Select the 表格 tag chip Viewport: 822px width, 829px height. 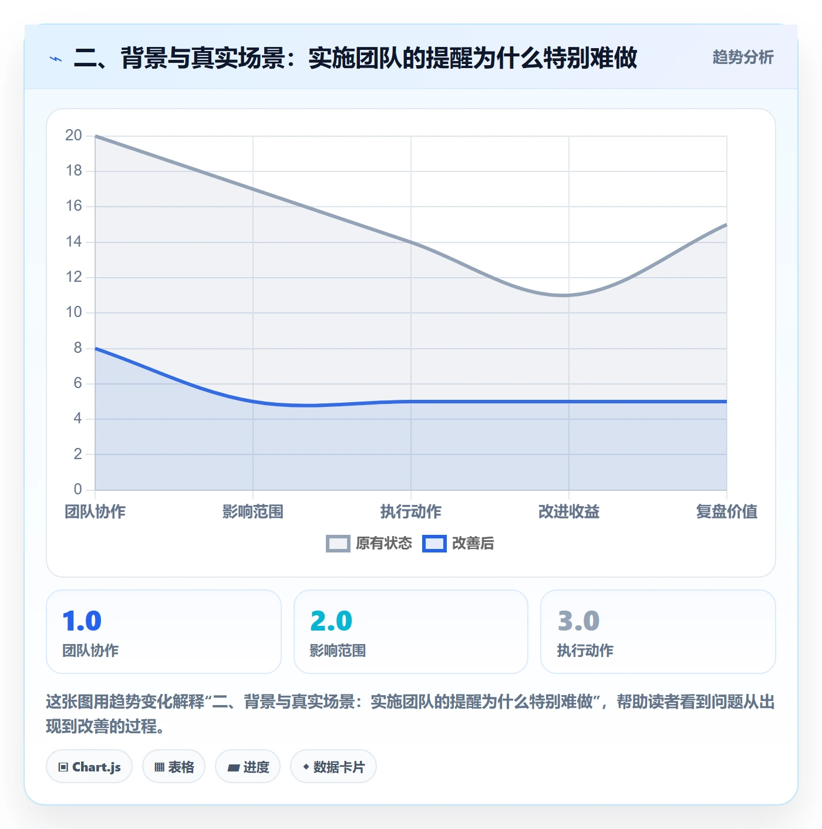(x=174, y=767)
